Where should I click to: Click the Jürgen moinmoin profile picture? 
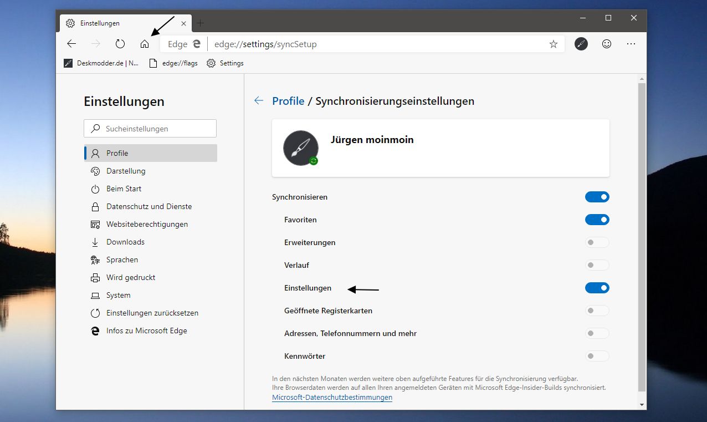[301, 148]
